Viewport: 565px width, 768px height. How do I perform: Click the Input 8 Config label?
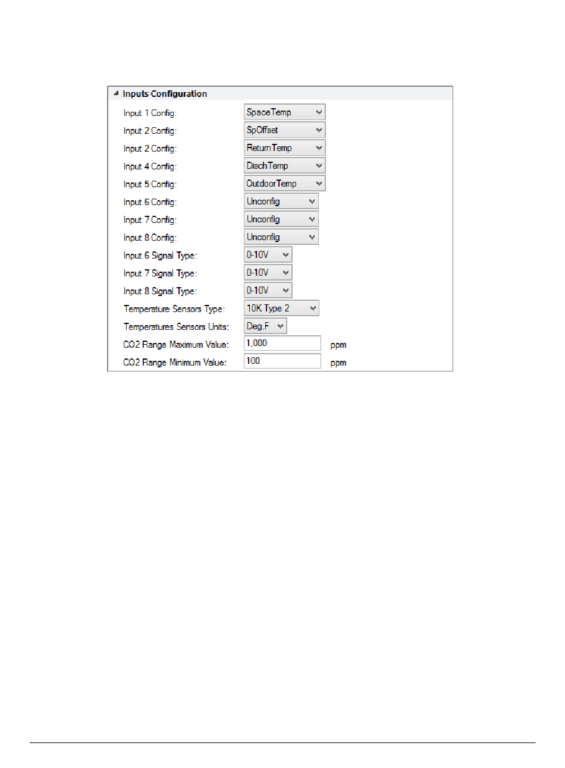pyautogui.click(x=150, y=238)
